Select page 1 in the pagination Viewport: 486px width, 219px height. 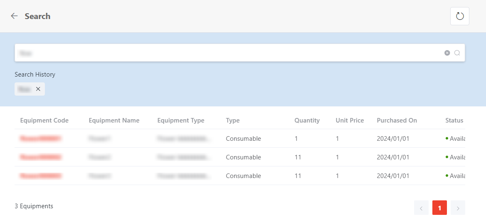click(x=439, y=208)
